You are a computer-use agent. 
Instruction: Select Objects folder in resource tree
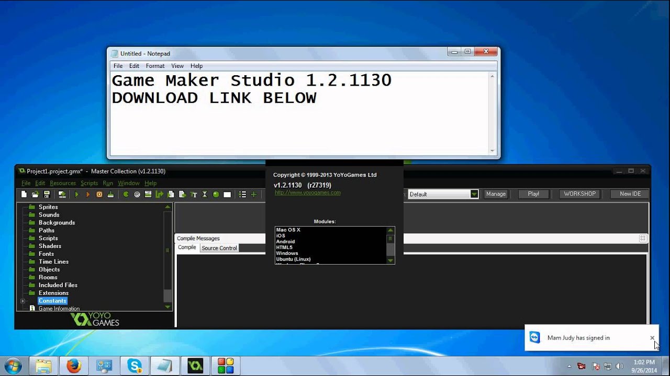pyautogui.click(x=49, y=269)
